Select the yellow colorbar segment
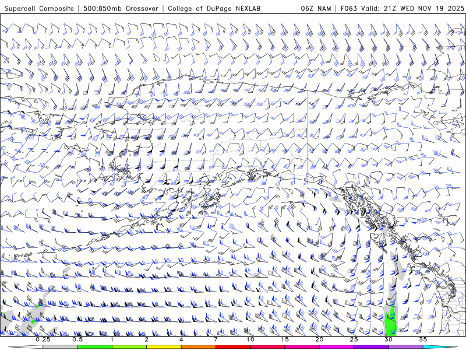This screenshot has width=466, height=350. (x=164, y=347)
